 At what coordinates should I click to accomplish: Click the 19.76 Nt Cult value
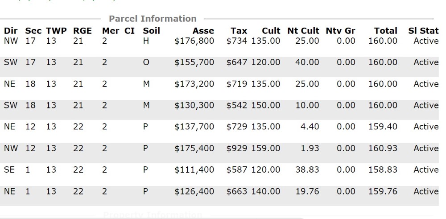(x=307, y=191)
